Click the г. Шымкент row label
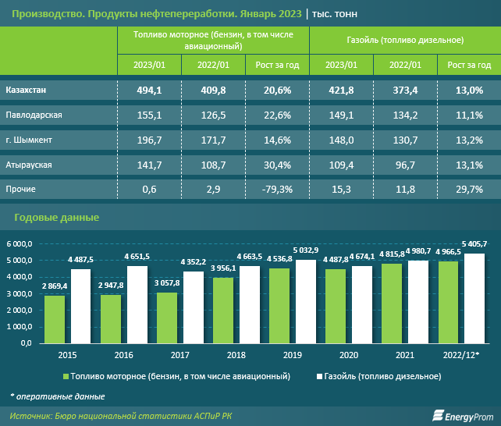 point(31,140)
